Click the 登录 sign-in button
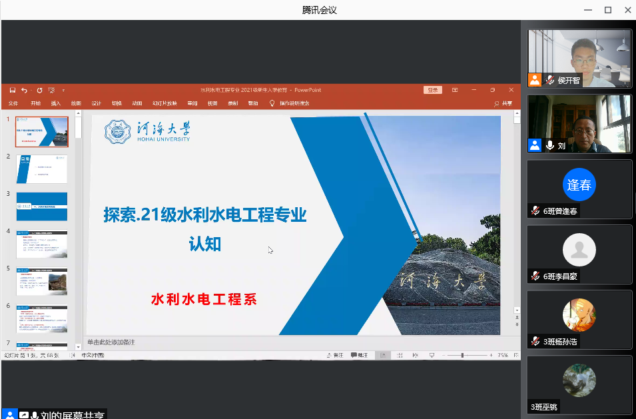Image resolution: width=636 pixels, height=419 pixels. tap(432, 90)
